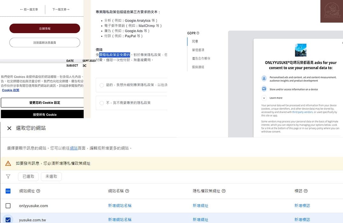The width and height of the screenshot is (343, 223).
Task: Switch to 廣告合作夥伴 tab
Action: [201, 59]
